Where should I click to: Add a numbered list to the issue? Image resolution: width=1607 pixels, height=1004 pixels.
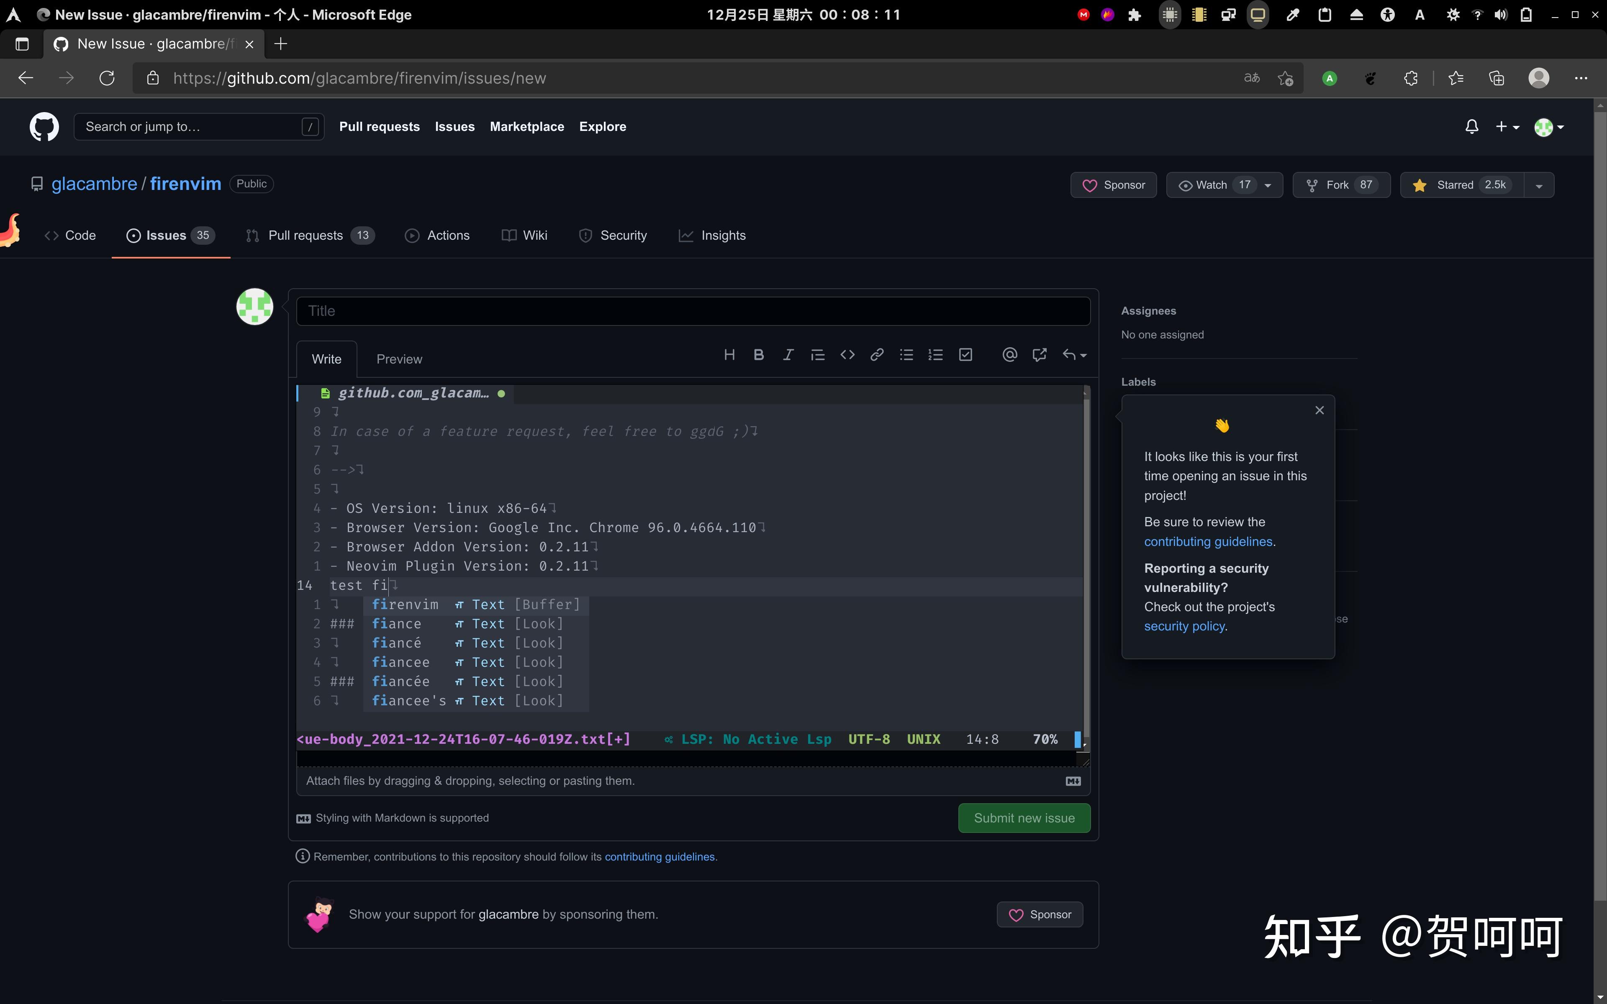(x=935, y=355)
